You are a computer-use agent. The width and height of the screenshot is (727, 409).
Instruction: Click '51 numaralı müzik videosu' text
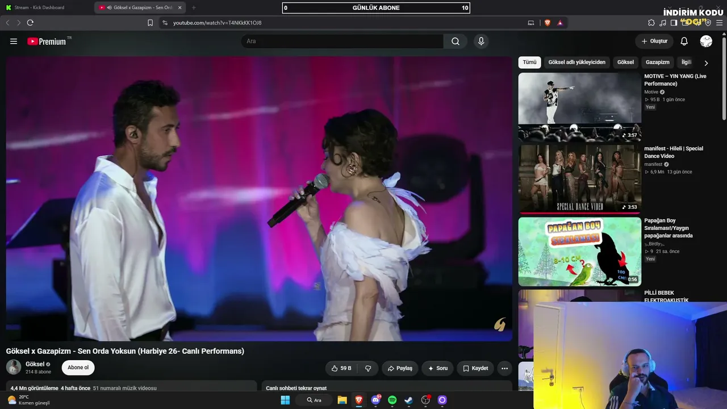click(124, 389)
